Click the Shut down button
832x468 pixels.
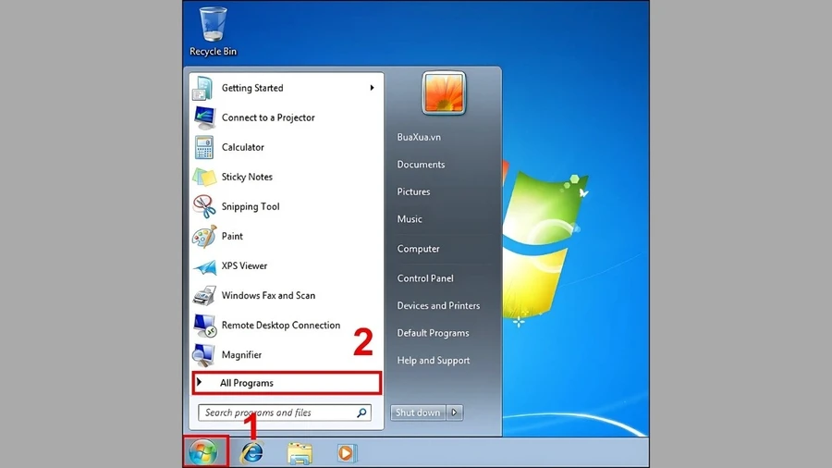tap(418, 413)
